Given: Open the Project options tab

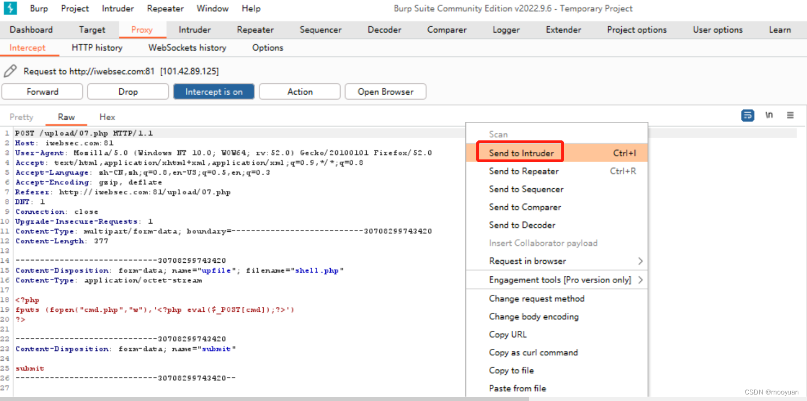Looking at the screenshot, I should [637, 30].
